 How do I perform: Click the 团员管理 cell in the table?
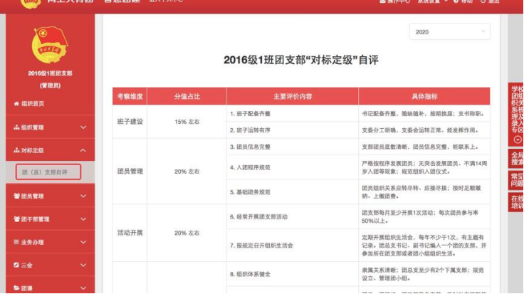[130, 172]
